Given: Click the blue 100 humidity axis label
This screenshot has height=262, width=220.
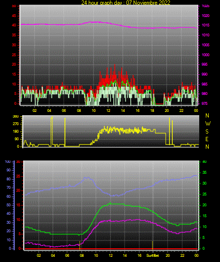Looking at the screenshot, I should point(8,162).
